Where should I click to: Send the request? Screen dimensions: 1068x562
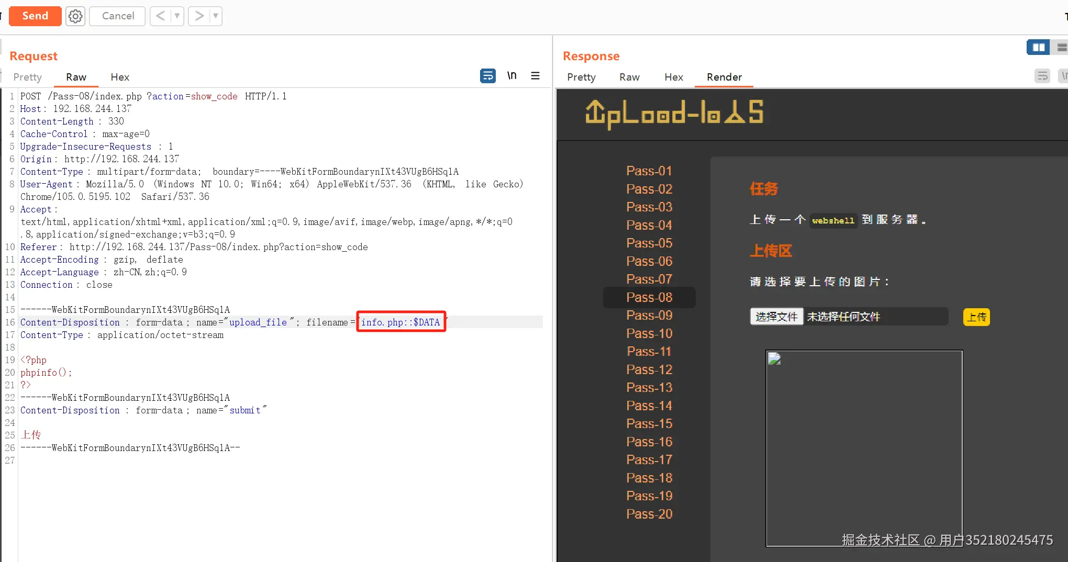(35, 16)
